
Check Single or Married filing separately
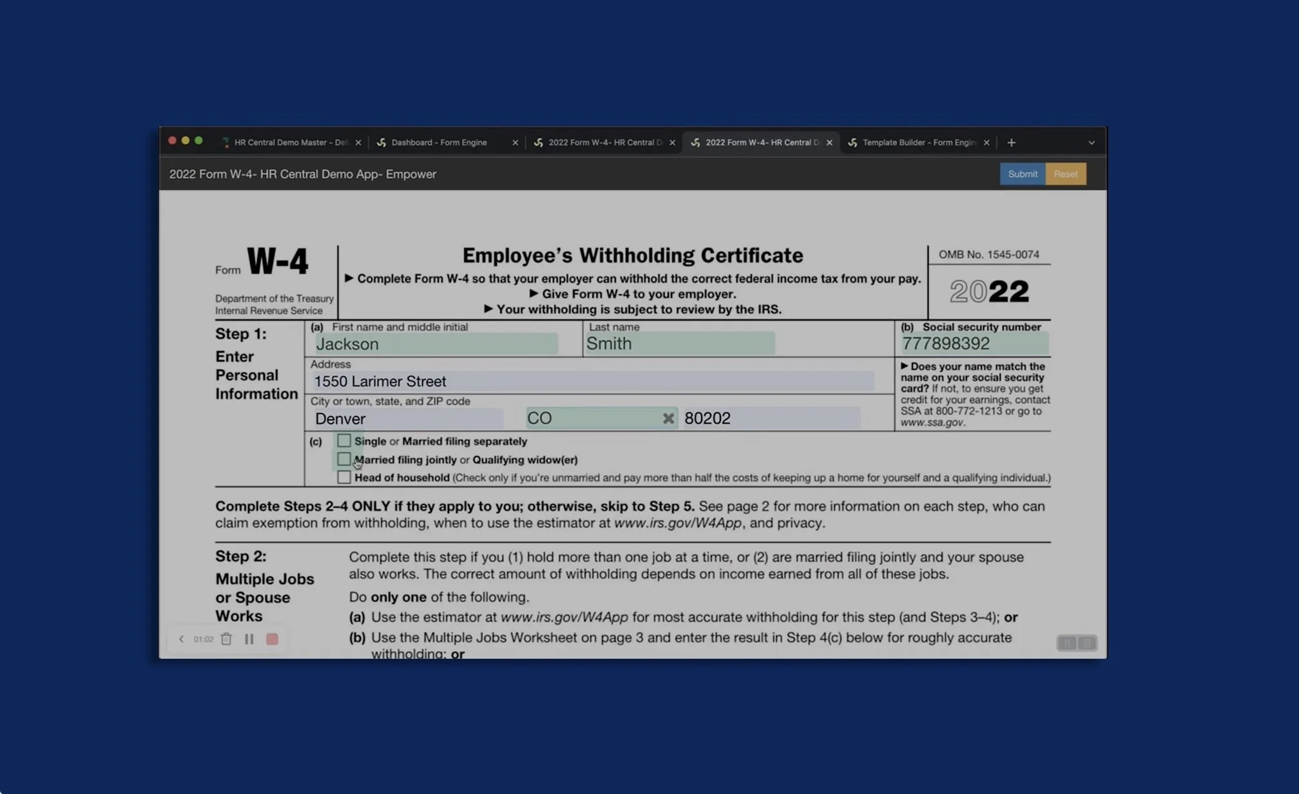[x=343, y=440]
